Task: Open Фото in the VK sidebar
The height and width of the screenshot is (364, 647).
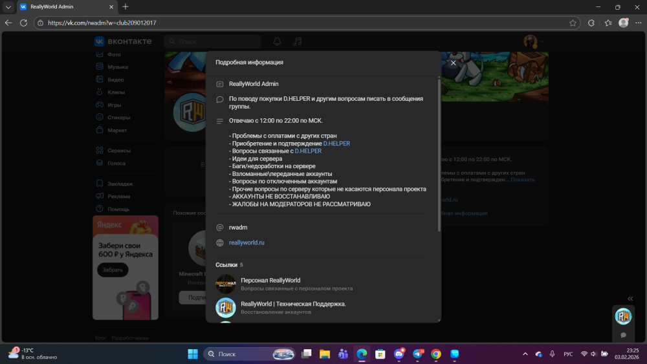Action: pos(114,54)
